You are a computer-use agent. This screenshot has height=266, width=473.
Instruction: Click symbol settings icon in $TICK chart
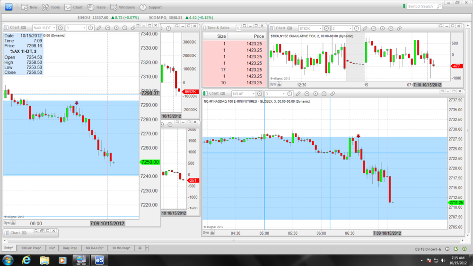pyautogui.click(x=326, y=28)
